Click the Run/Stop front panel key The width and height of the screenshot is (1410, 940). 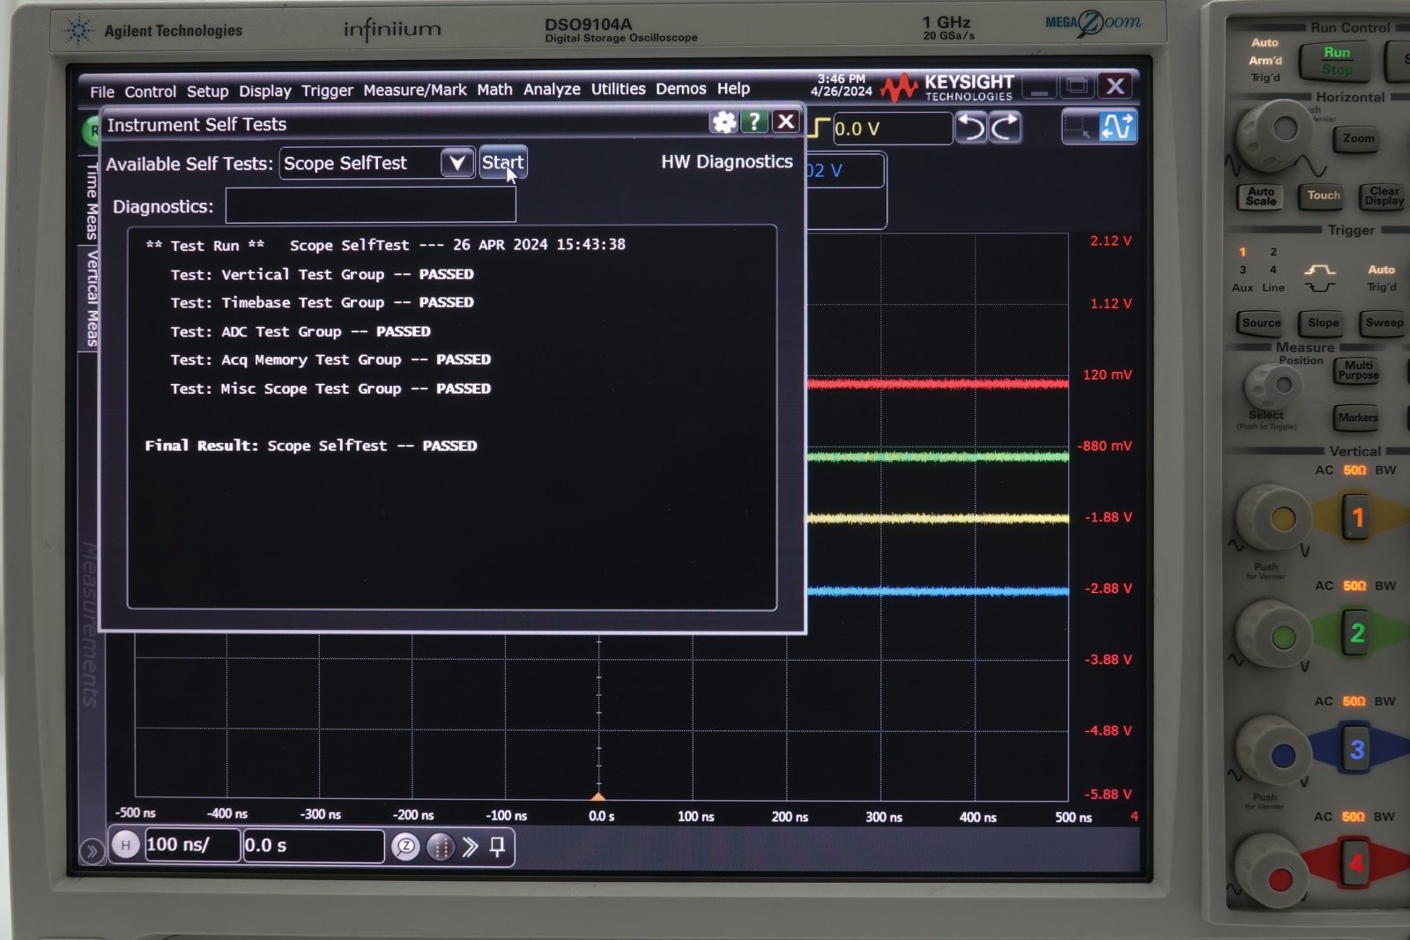(1337, 60)
